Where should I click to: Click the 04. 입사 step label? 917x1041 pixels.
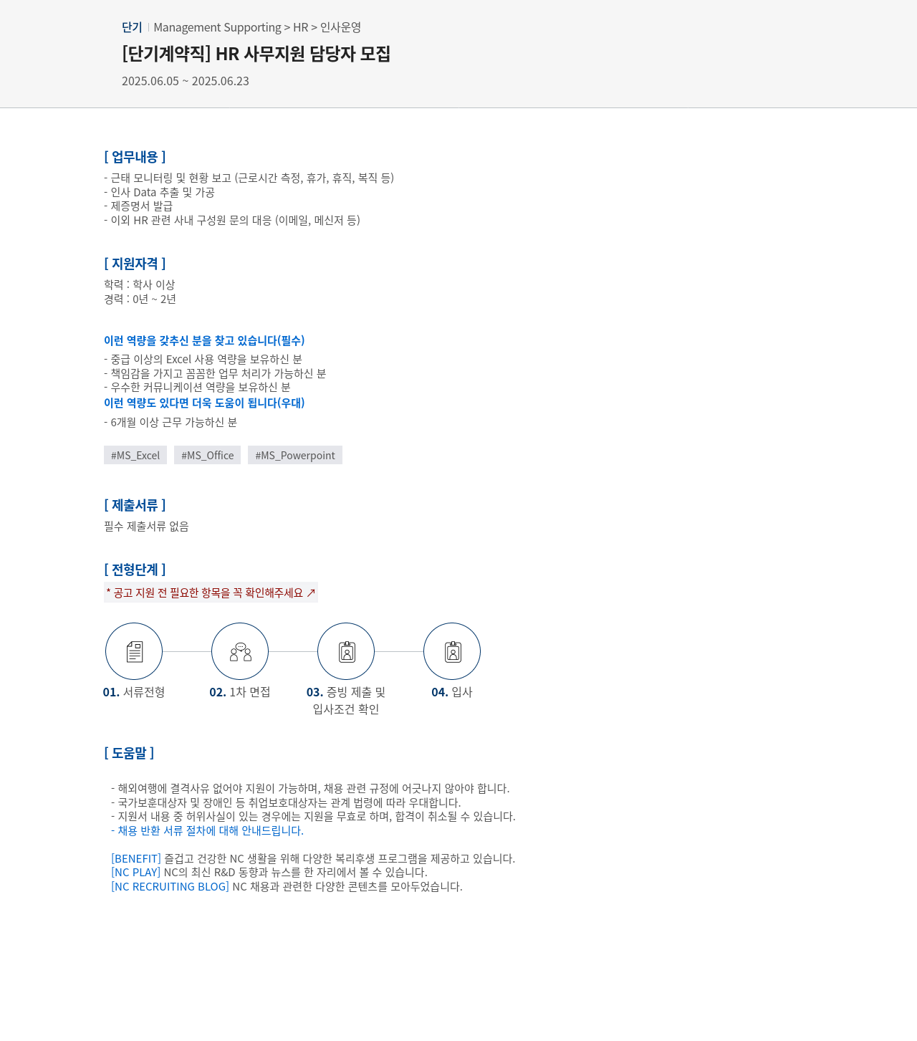tap(452, 692)
